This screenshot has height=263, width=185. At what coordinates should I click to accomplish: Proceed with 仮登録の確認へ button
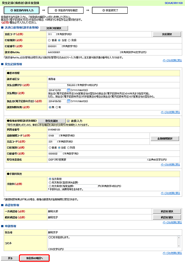[x=35, y=258]
